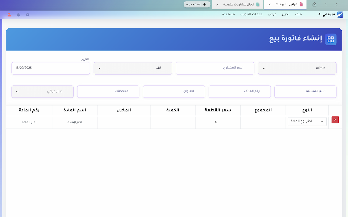This screenshot has height=217, width=348.
Task: Close the فواتير المبيعات tab
Action: (x=269, y=4)
